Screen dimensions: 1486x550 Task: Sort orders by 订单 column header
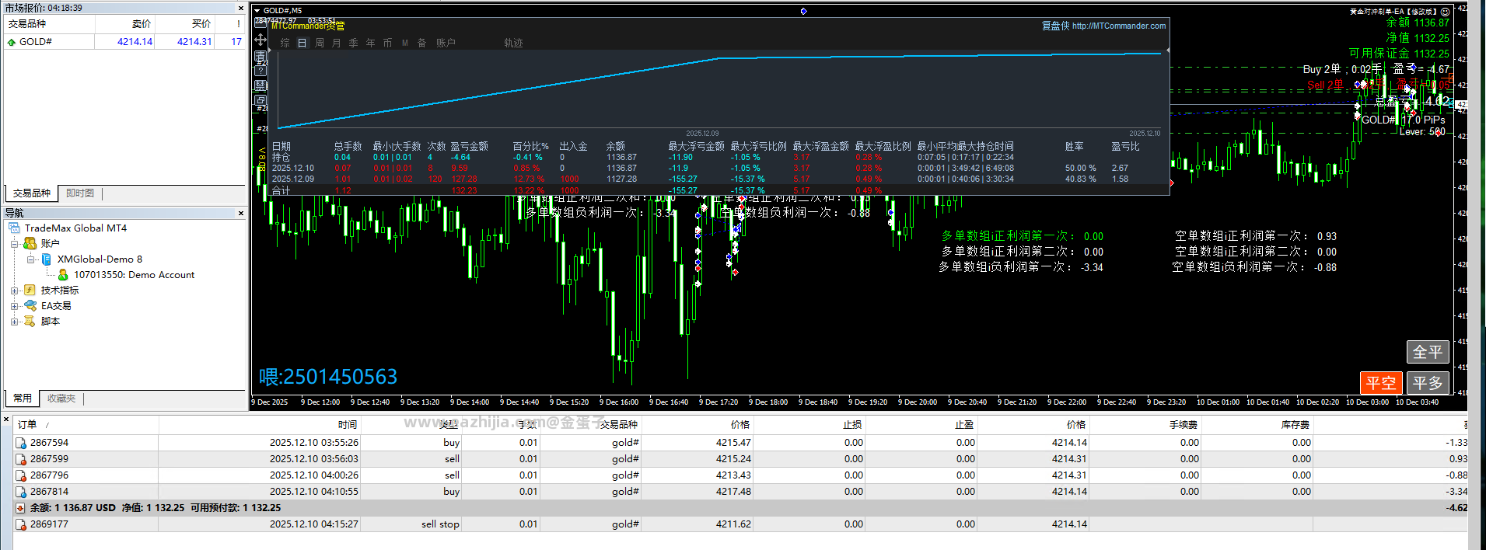point(86,425)
